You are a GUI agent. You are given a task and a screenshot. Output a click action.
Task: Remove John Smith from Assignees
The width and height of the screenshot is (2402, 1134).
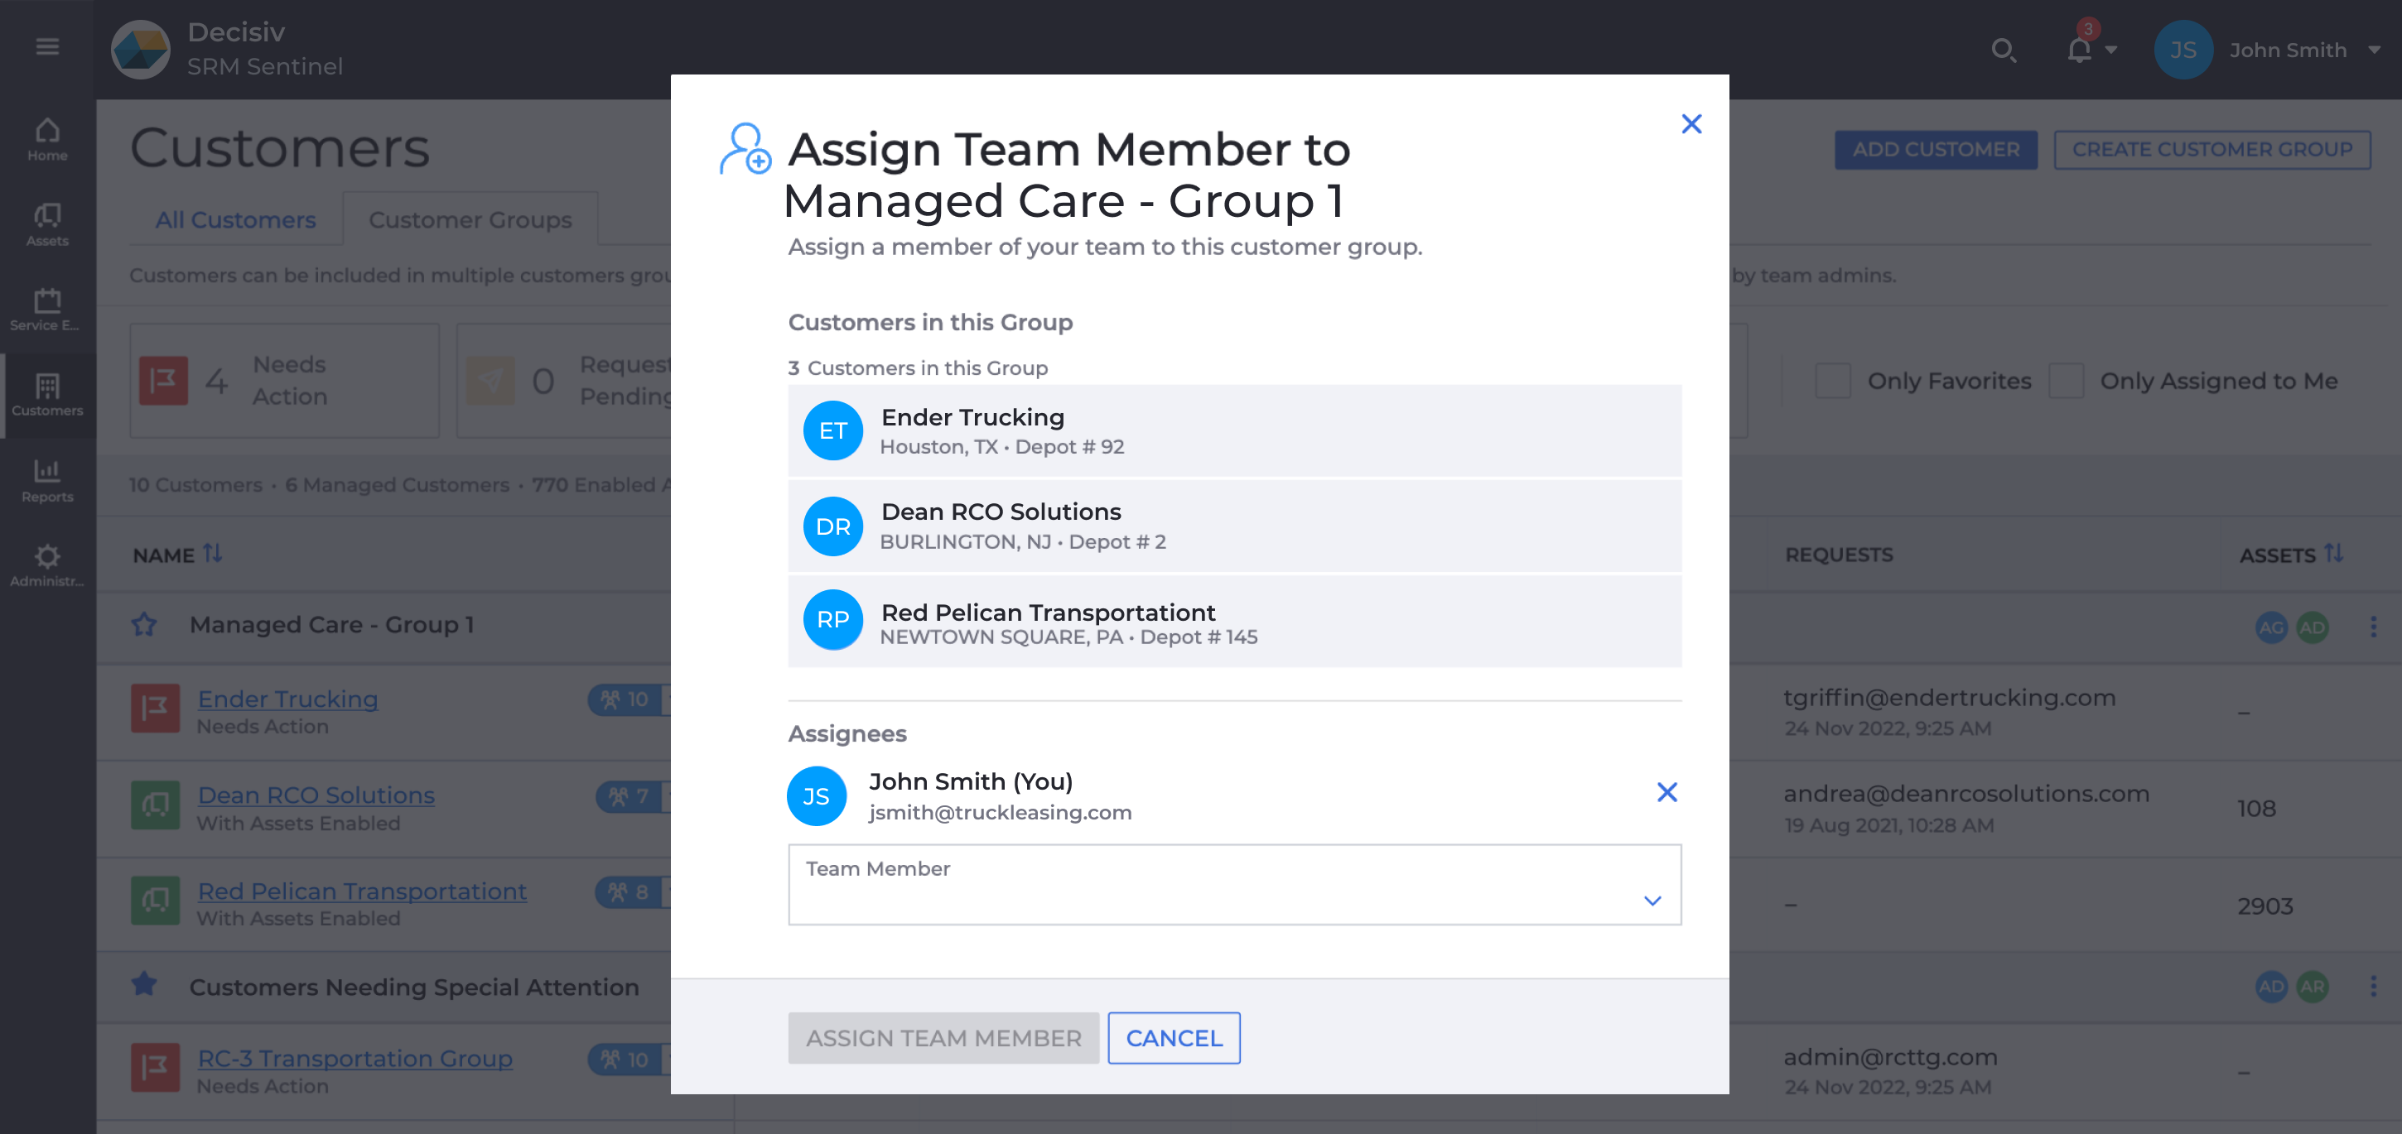[1667, 792]
